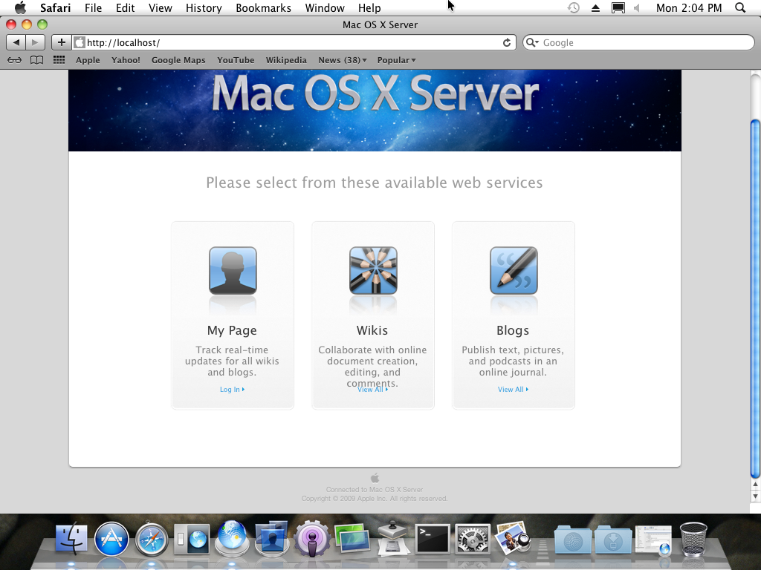Open the View menu
Screen dimensions: 761x570
tap(161, 7)
